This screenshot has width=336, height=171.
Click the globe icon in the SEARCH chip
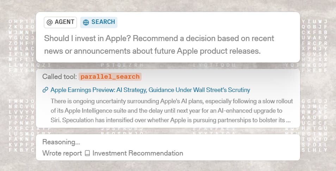pyautogui.click(x=86, y=22)
